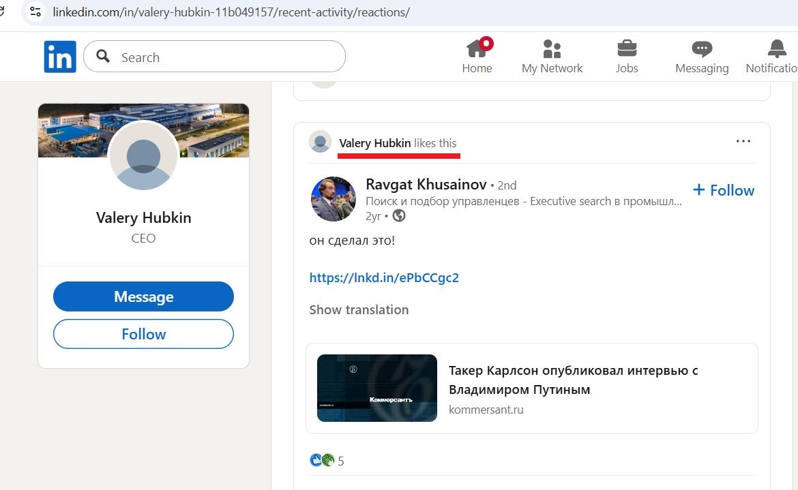
Task: Open My Network icon
Action: pos(552,49)
